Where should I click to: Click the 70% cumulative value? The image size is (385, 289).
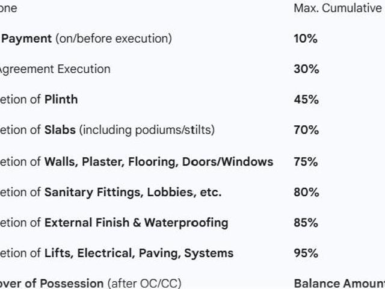click(306, 129)
